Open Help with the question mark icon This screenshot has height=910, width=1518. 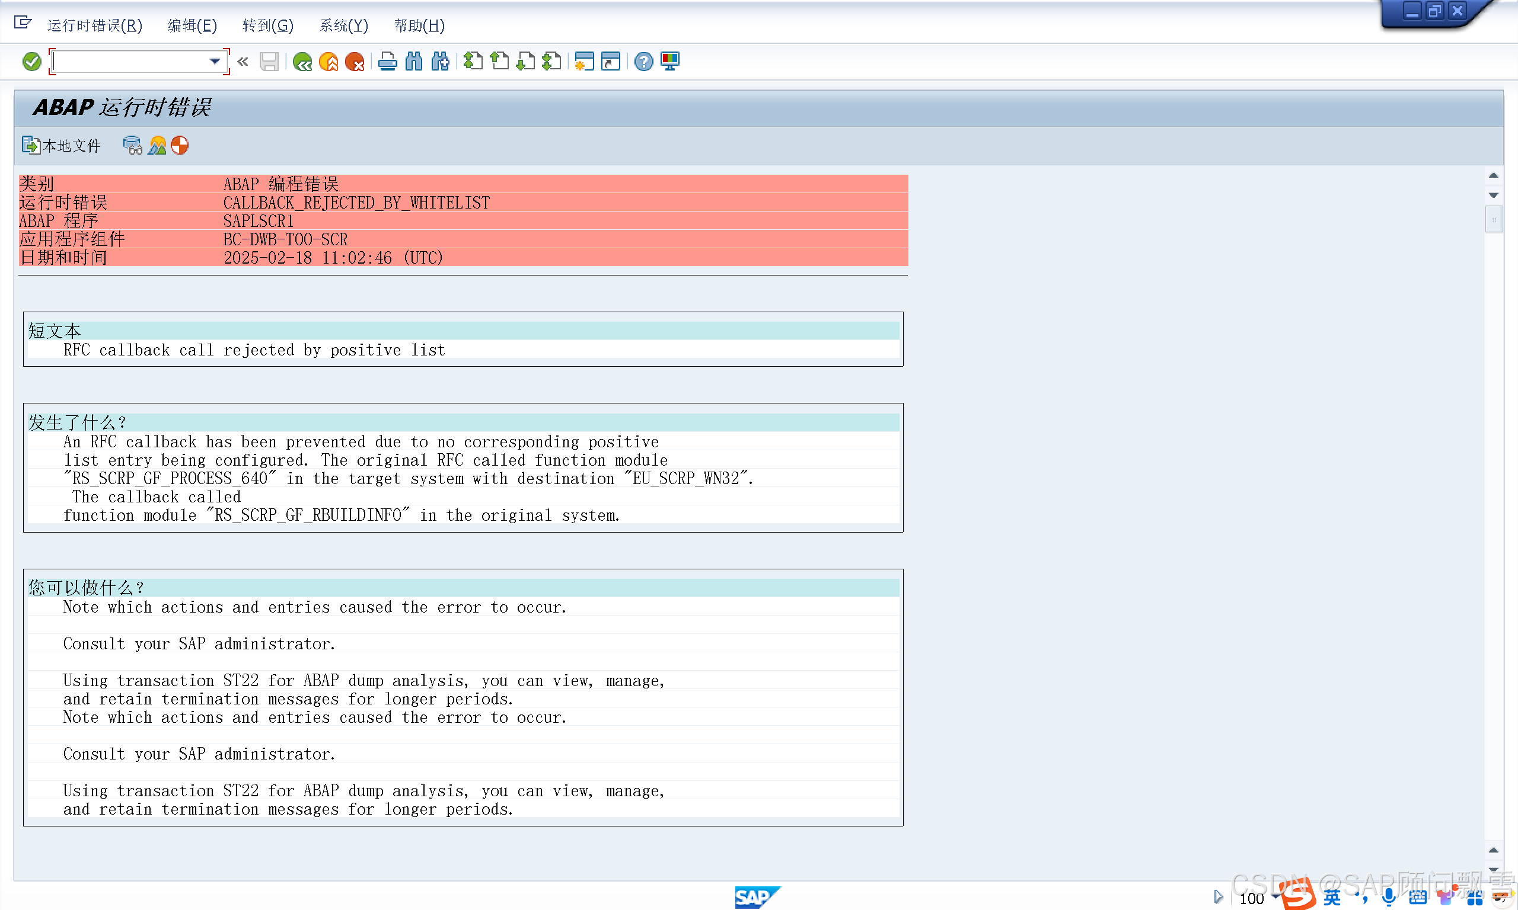point(643,62)
